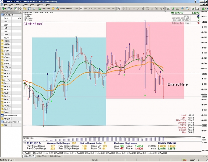Screen dimensions: 208x162
Task: Launch MetaEditor with the yellow icon
Action: (53, 9)
